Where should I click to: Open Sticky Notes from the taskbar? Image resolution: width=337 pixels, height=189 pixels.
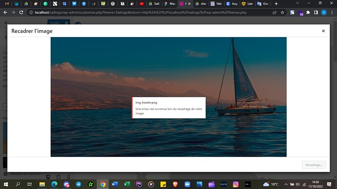click(163, 184)
